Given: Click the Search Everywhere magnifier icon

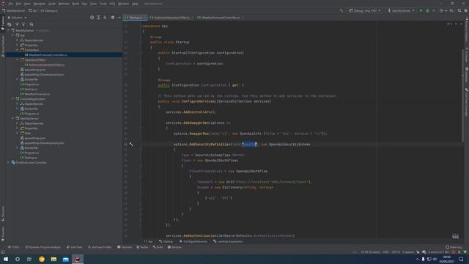Looking at the screenshot, I should coord(459,10).
